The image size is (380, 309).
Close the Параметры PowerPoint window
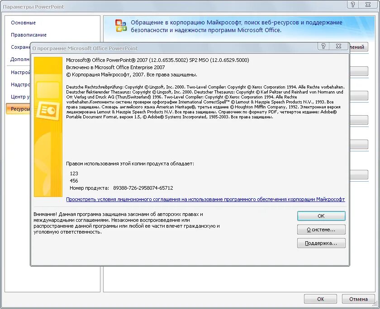(368, 5)
